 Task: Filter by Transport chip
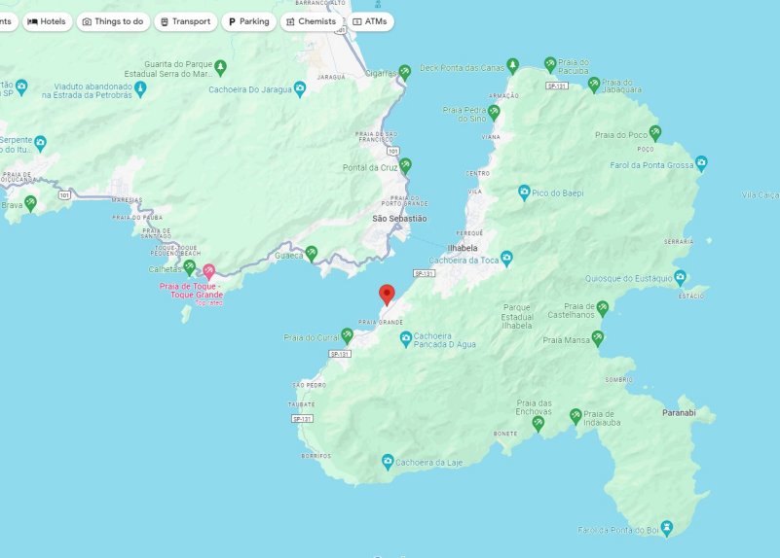[x=186, y=21]
